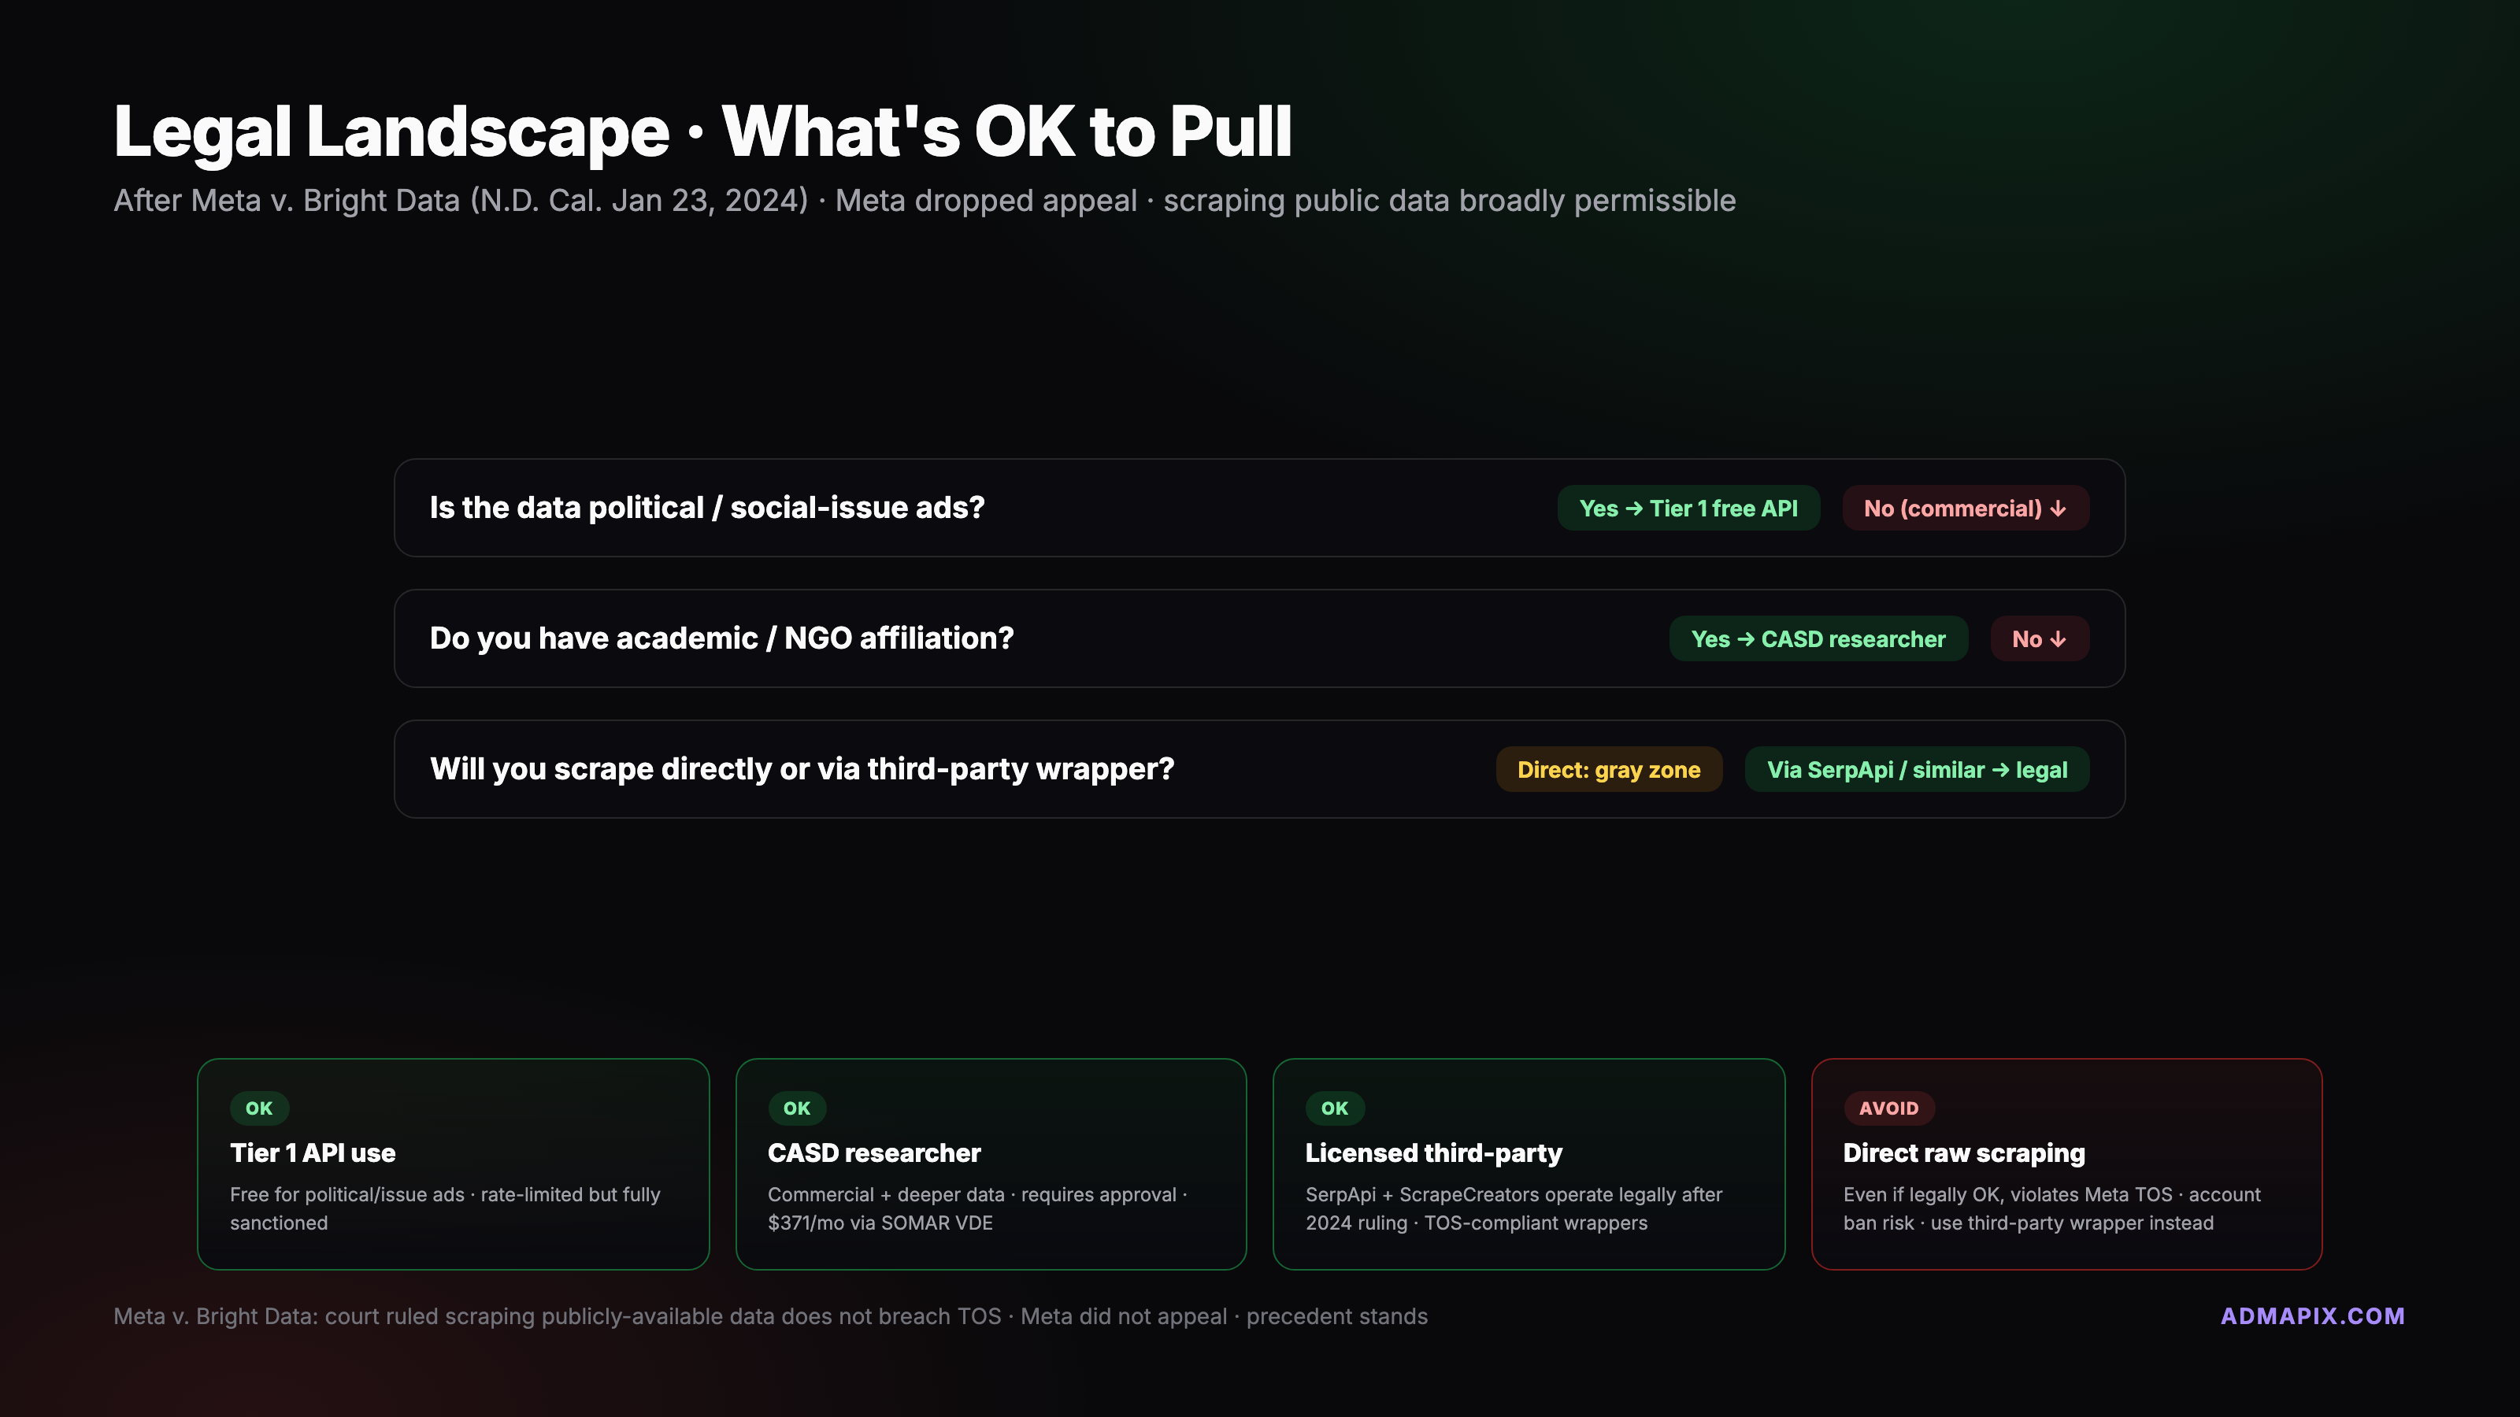Click the 'Legal Landscape' slide title
This screenshot has height=1417, width=2520.
pyautogui.click(x=702, y=131)
